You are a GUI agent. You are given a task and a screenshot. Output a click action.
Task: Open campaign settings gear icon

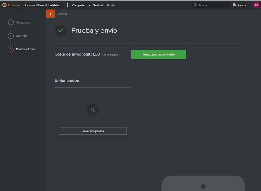[x=108, y=5]
